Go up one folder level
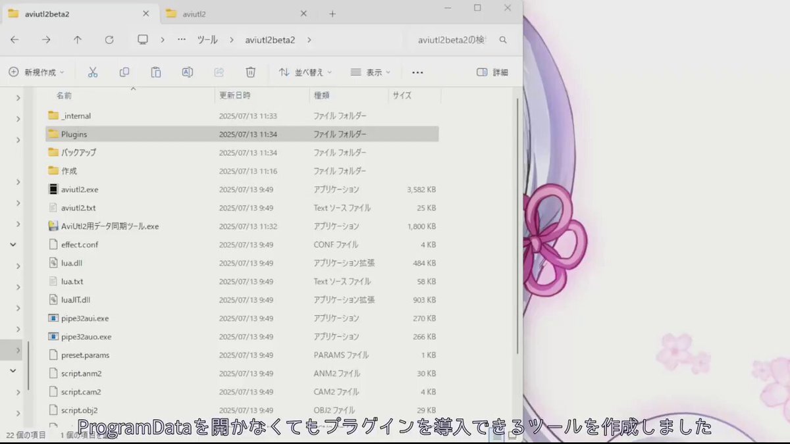Viewport: 790px width, 444px height. point(78,40)
